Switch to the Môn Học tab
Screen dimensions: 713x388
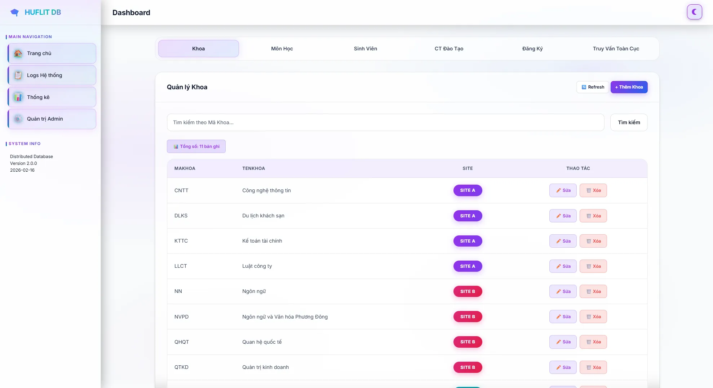click(282, 49)
